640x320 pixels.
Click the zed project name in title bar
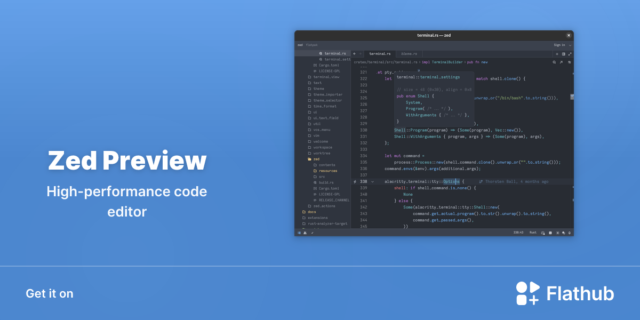coord(300,45)
